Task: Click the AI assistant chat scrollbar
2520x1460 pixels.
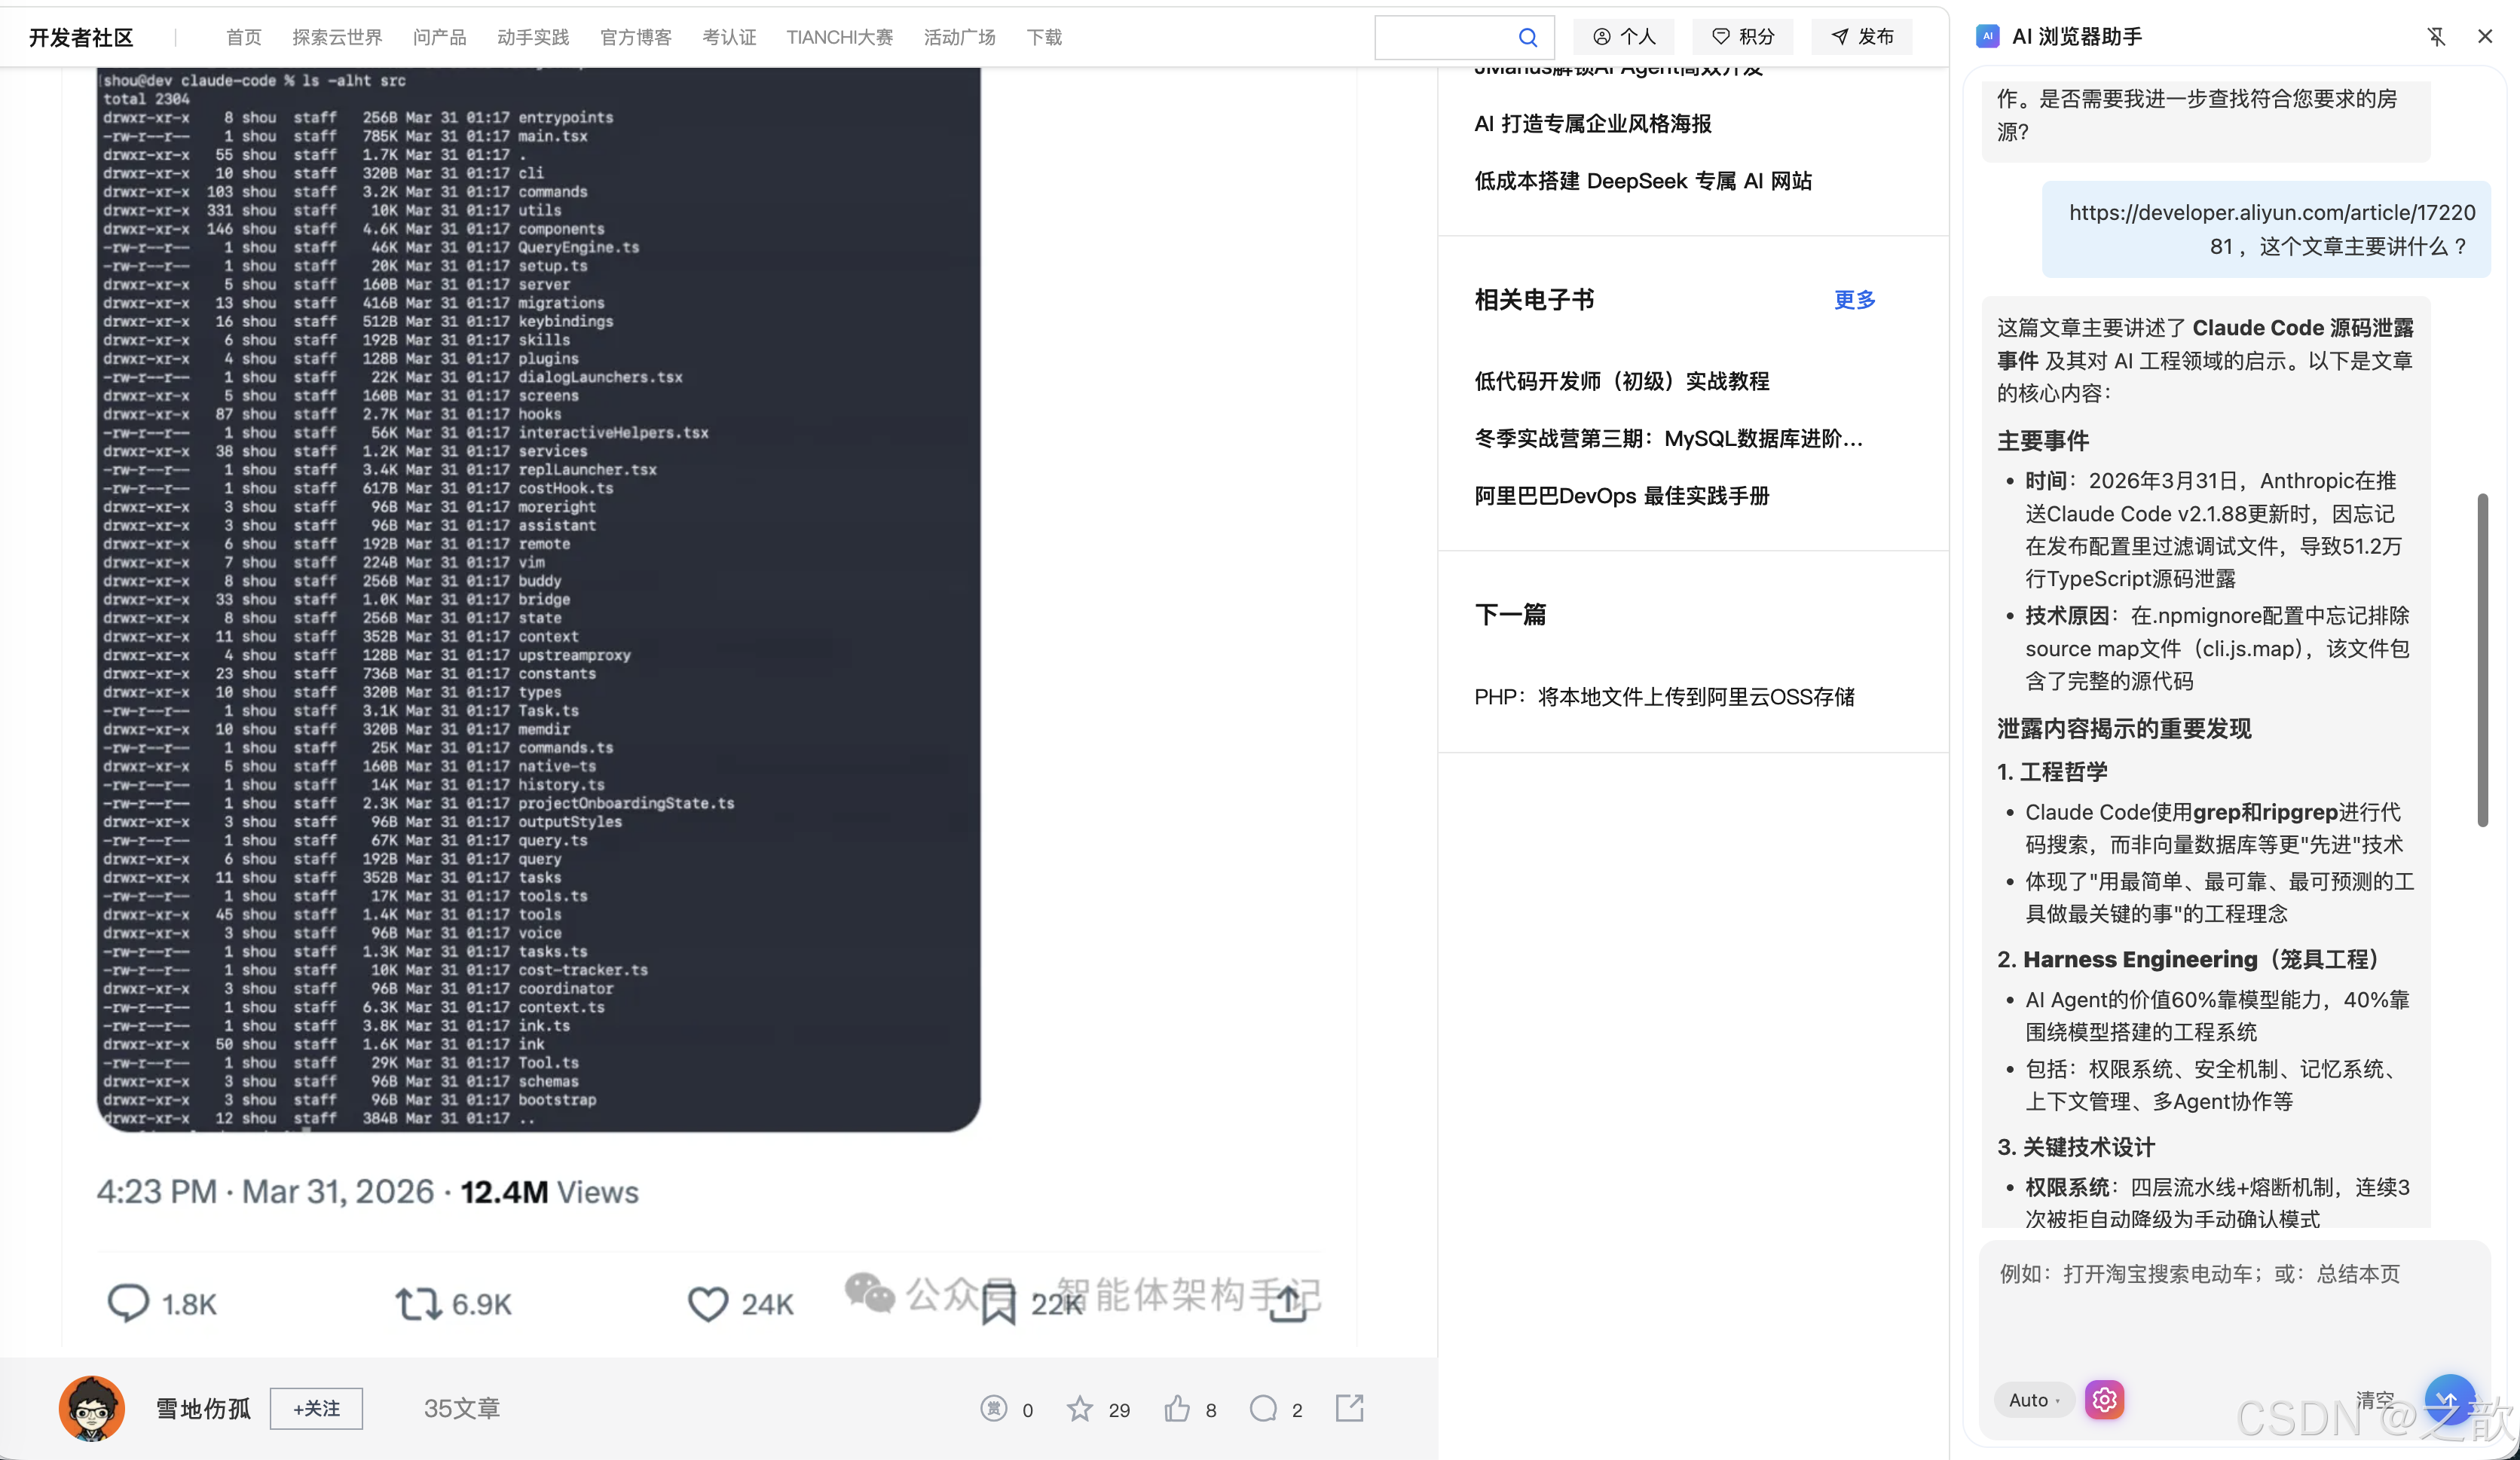Action: [x=2482, y=660]
